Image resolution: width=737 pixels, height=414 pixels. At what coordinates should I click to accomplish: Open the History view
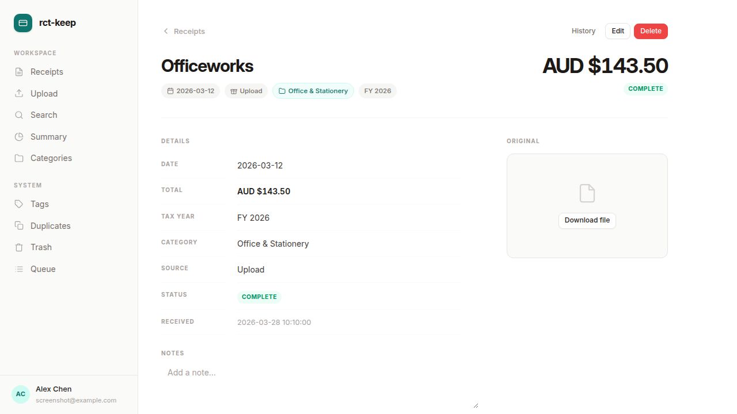pos(583,30)
